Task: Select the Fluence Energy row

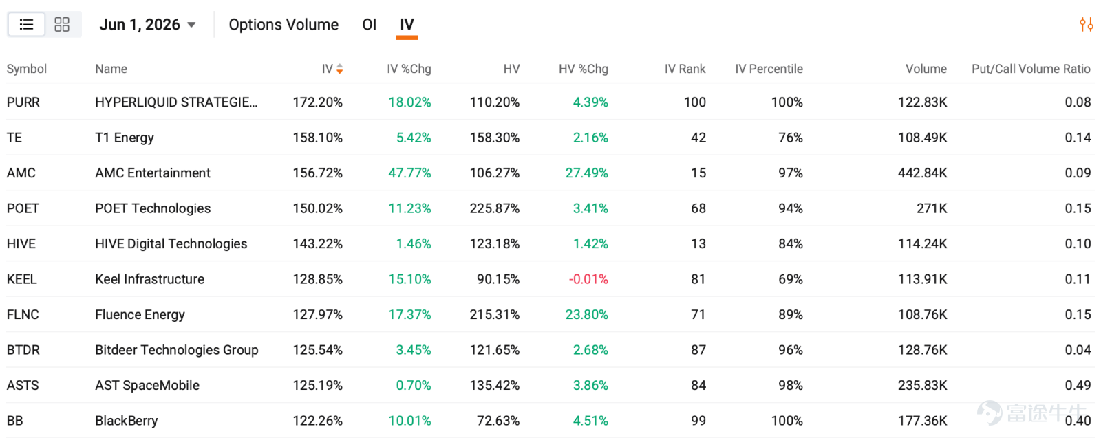Action: [x=550, y=314]
